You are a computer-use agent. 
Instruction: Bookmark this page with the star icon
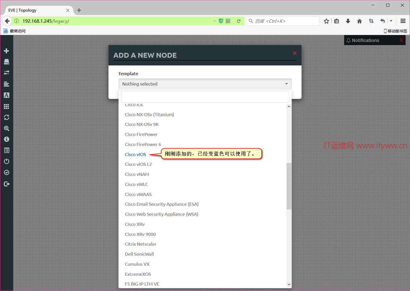click(326, 21)
